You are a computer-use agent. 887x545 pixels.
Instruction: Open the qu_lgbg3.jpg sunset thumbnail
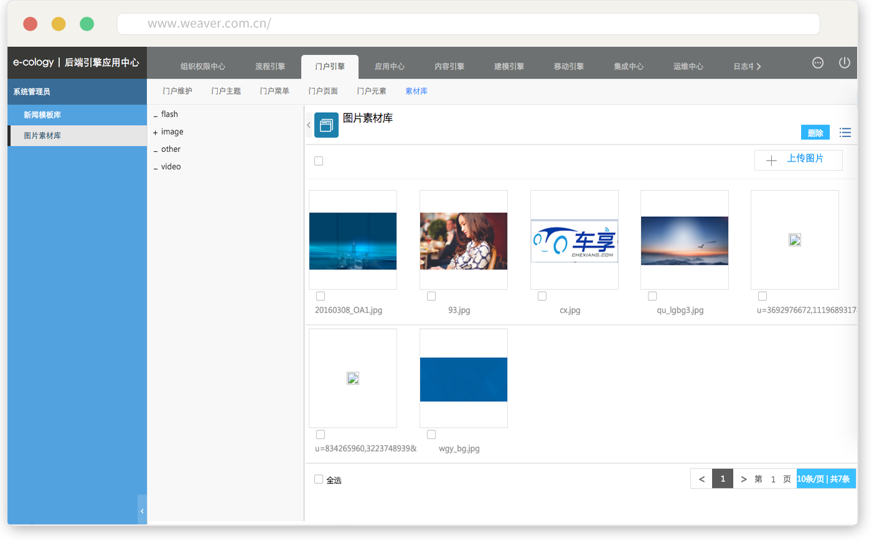click(x=684, y=240)
